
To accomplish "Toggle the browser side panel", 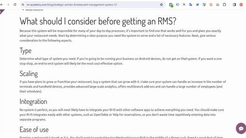I will click(x=234, y=5).
